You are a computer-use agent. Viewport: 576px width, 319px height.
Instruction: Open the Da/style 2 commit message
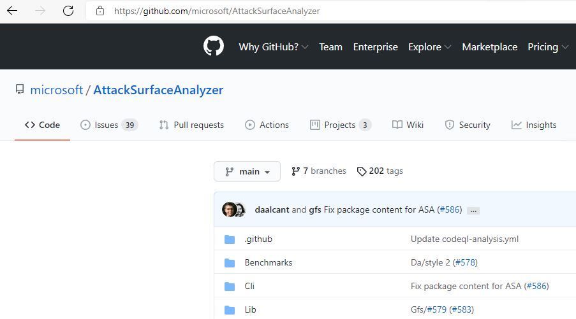click(430, 262)
